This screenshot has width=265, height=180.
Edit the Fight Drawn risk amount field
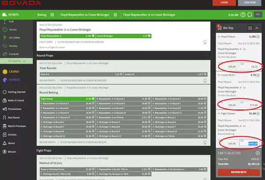coord(228,143)
